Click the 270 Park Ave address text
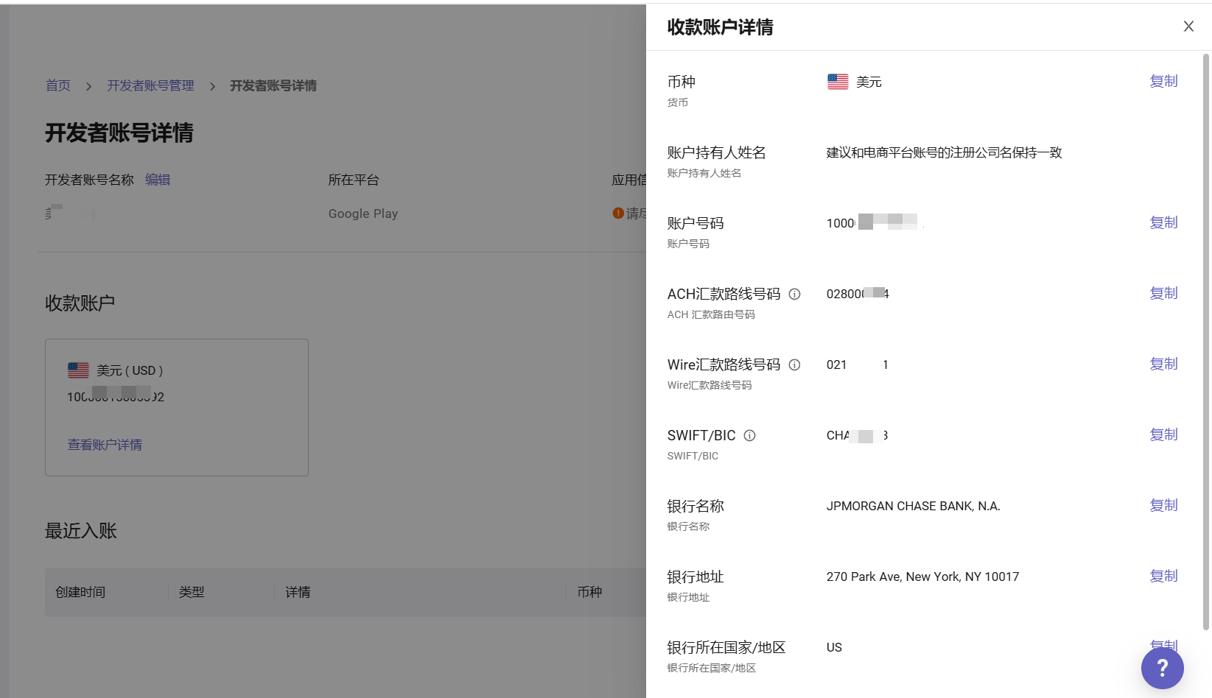The width and height of the screenshot is (1212, 698). point(922,577)
